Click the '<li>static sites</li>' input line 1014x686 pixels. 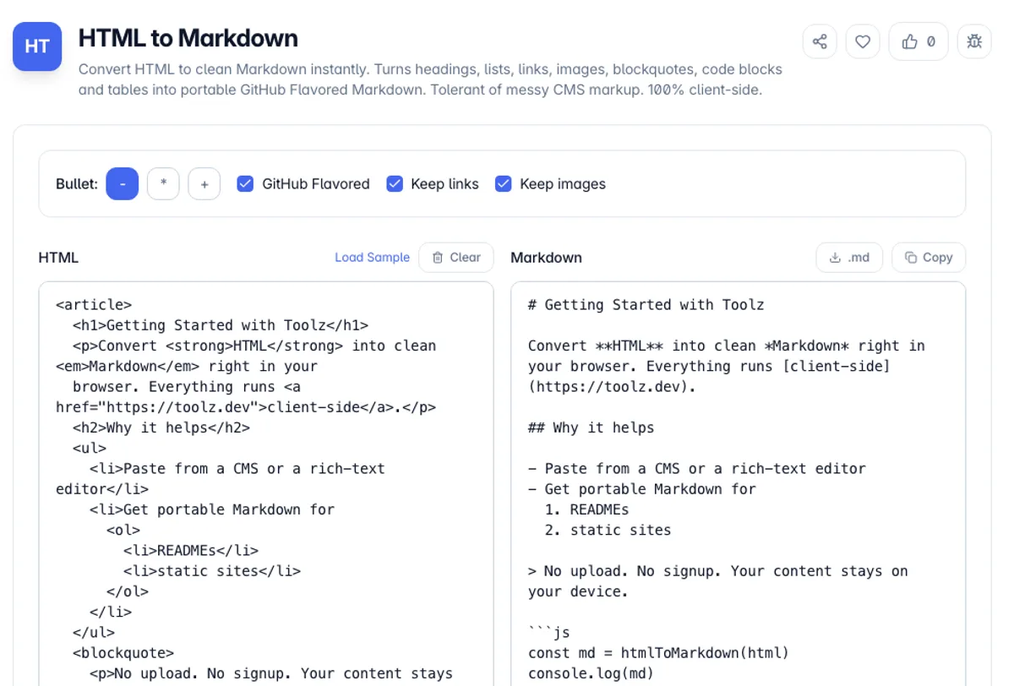[212, 571]
